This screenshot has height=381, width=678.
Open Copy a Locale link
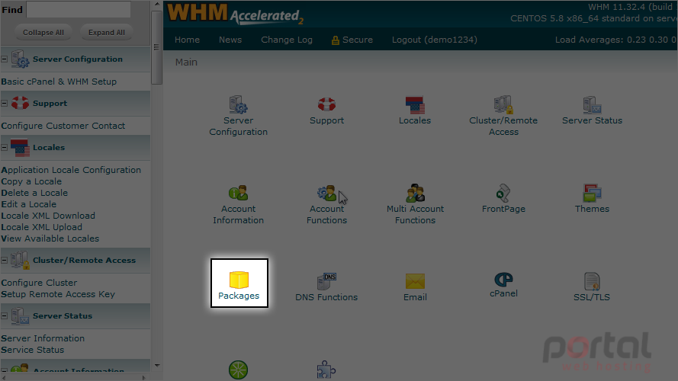point(31,181)
